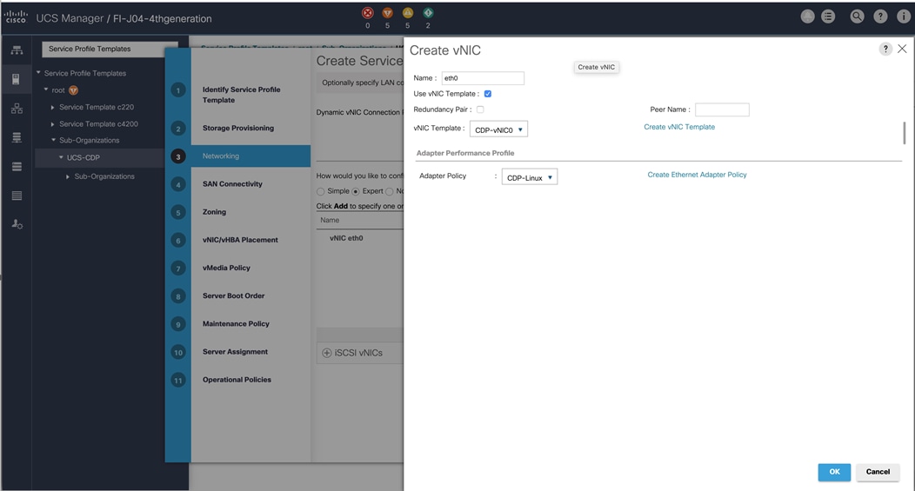Click the root organization fault badge
Screen dimensions: 915x491
pyautogui.click(x=74, y=90)
